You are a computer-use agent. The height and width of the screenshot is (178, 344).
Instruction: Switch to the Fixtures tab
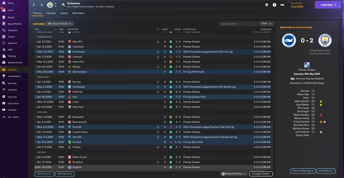(x=37, y=13)
